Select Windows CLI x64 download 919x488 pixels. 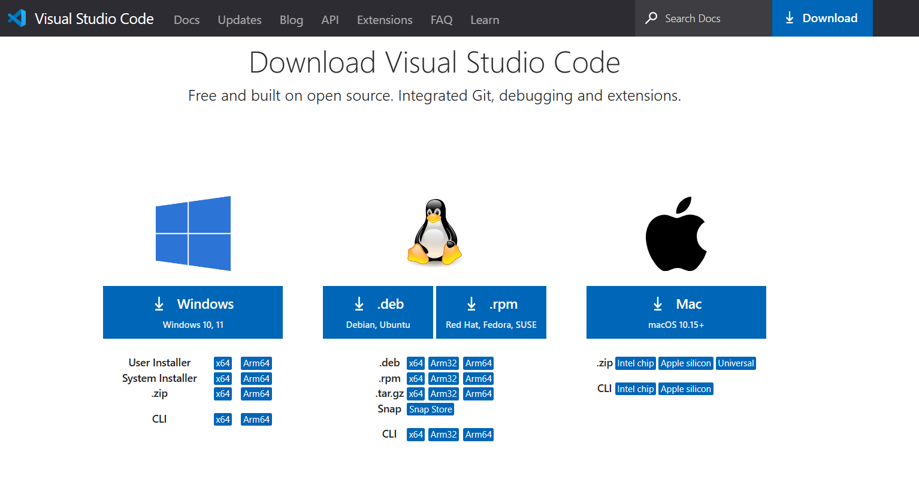tap(223, 420)
